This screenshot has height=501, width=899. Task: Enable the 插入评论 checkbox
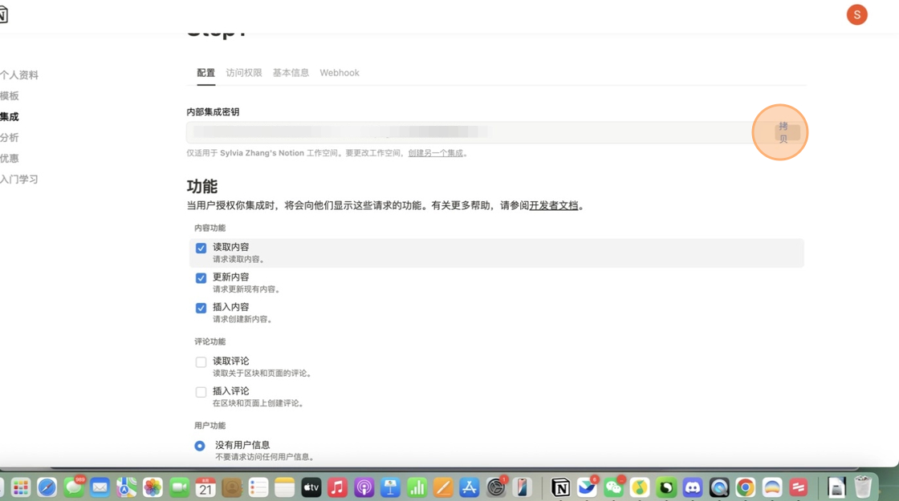[x=201, y=392]
